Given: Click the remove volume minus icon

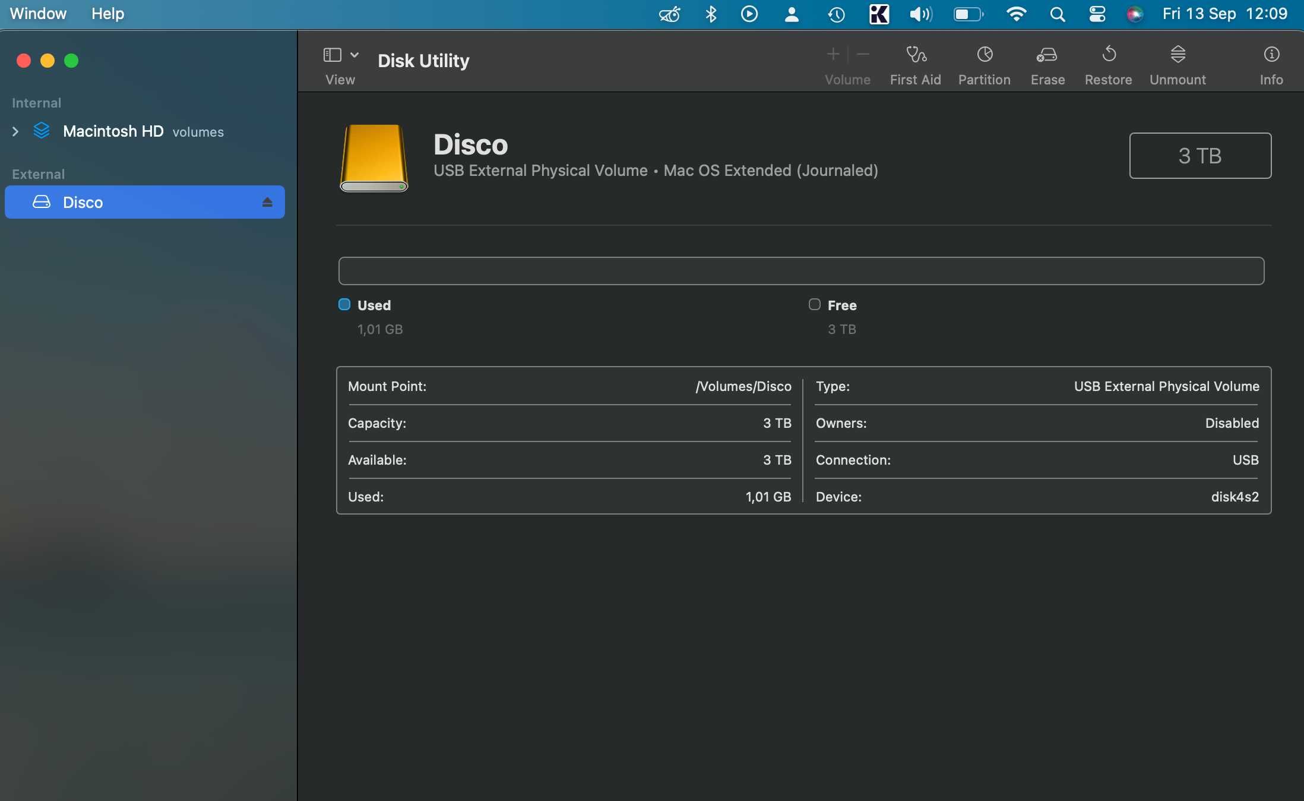Looking at the screenshot, I should (x=863, y=55).
